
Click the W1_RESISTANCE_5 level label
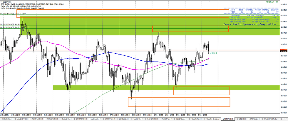[13, 14]
